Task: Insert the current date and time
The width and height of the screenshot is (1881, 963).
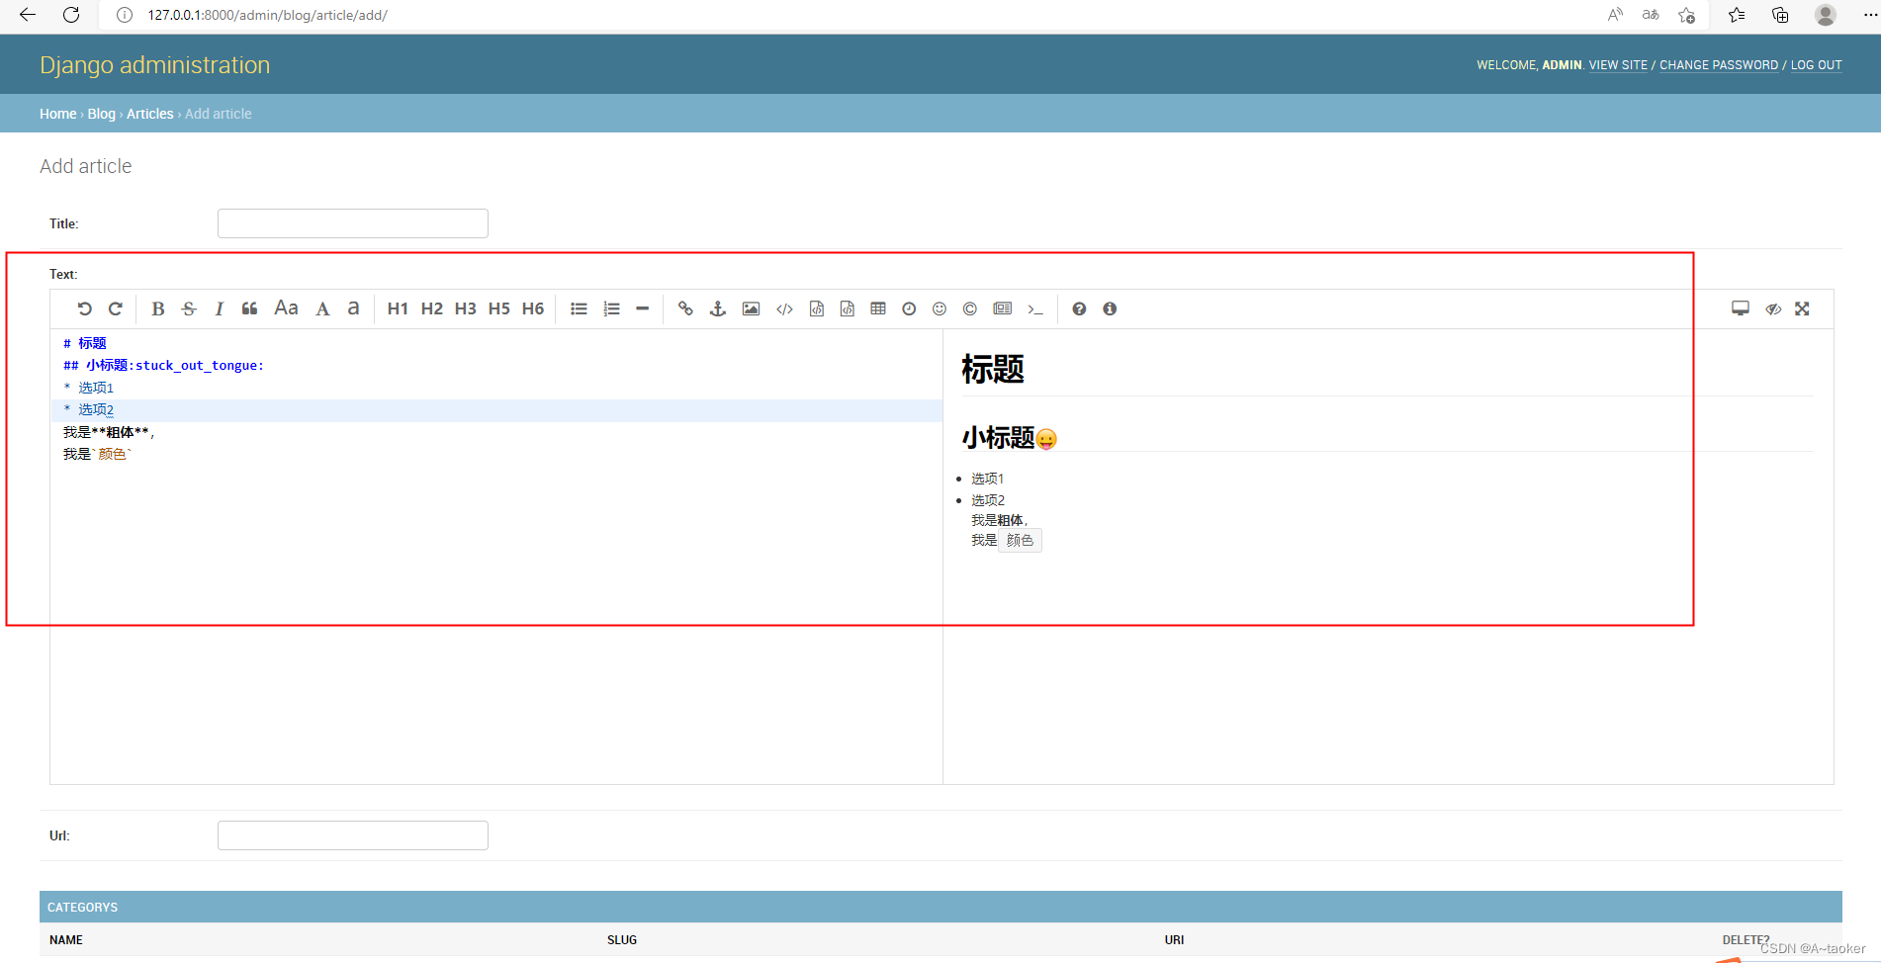Action: tap(909, 308)
